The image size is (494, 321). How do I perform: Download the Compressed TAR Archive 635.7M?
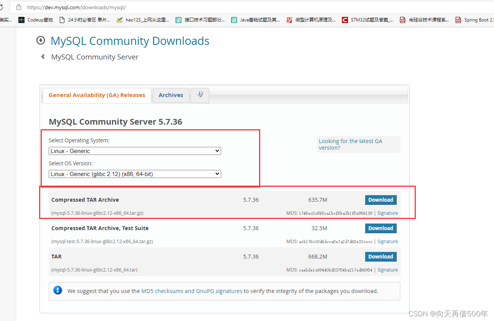point(381,200)
